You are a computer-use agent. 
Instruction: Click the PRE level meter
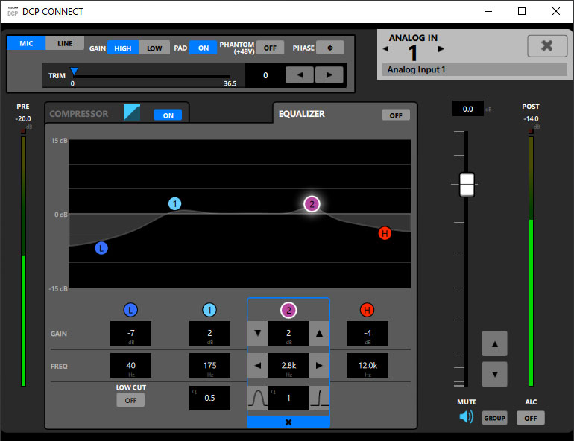coord(23,261)
